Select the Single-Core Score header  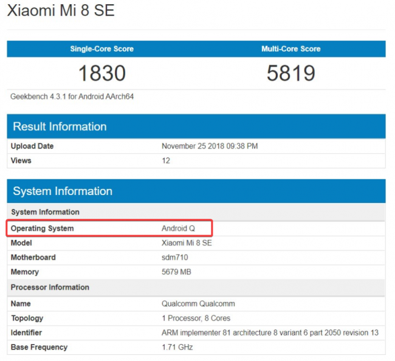coord(101,49)
